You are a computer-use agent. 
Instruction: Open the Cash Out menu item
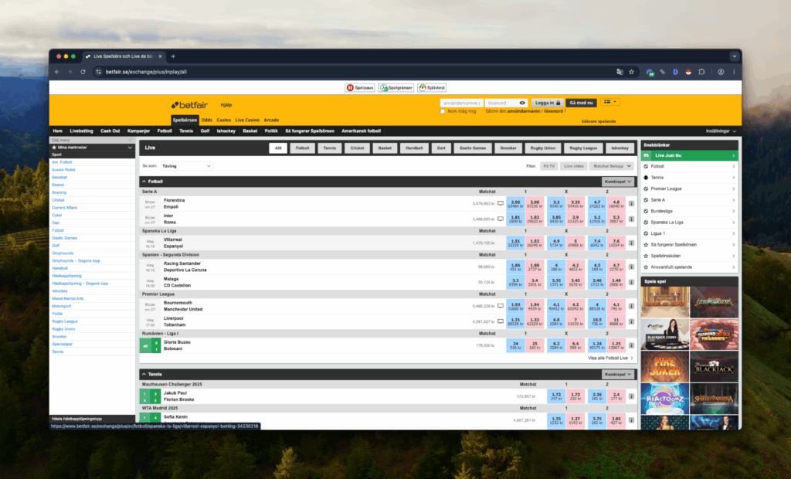tap(110, 131)
